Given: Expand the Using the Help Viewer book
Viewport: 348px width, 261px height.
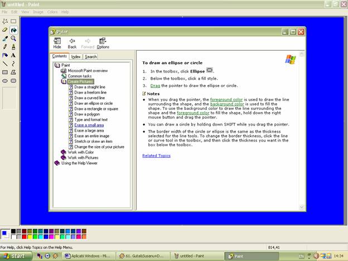Looking at the screenshot, I should coord(79,163).
